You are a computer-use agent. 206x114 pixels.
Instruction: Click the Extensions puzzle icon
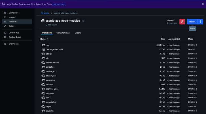(5, 44)
